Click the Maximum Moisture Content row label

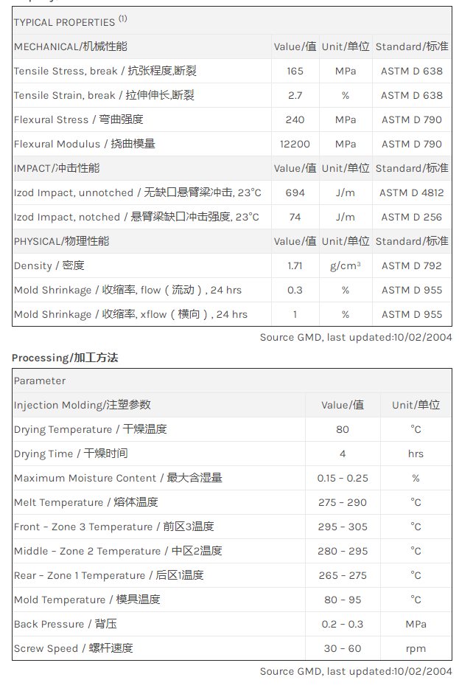118,479
